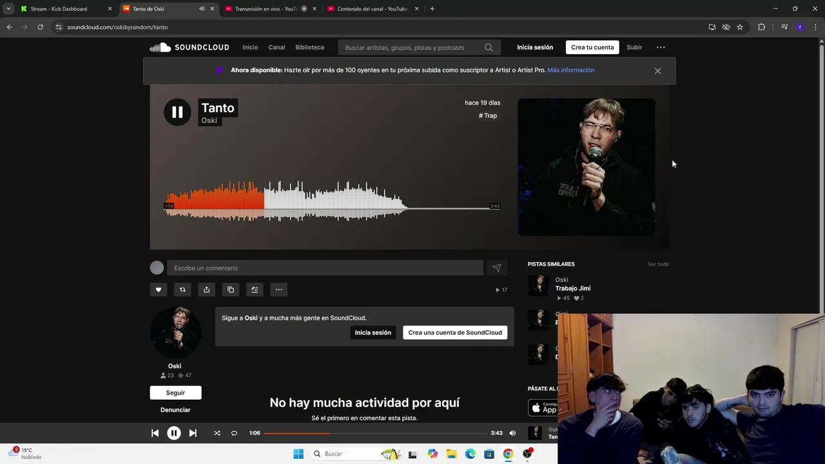Click the site info icon in the address bar
This screenshot has height=464, width=825.
[x=58, y=27]
